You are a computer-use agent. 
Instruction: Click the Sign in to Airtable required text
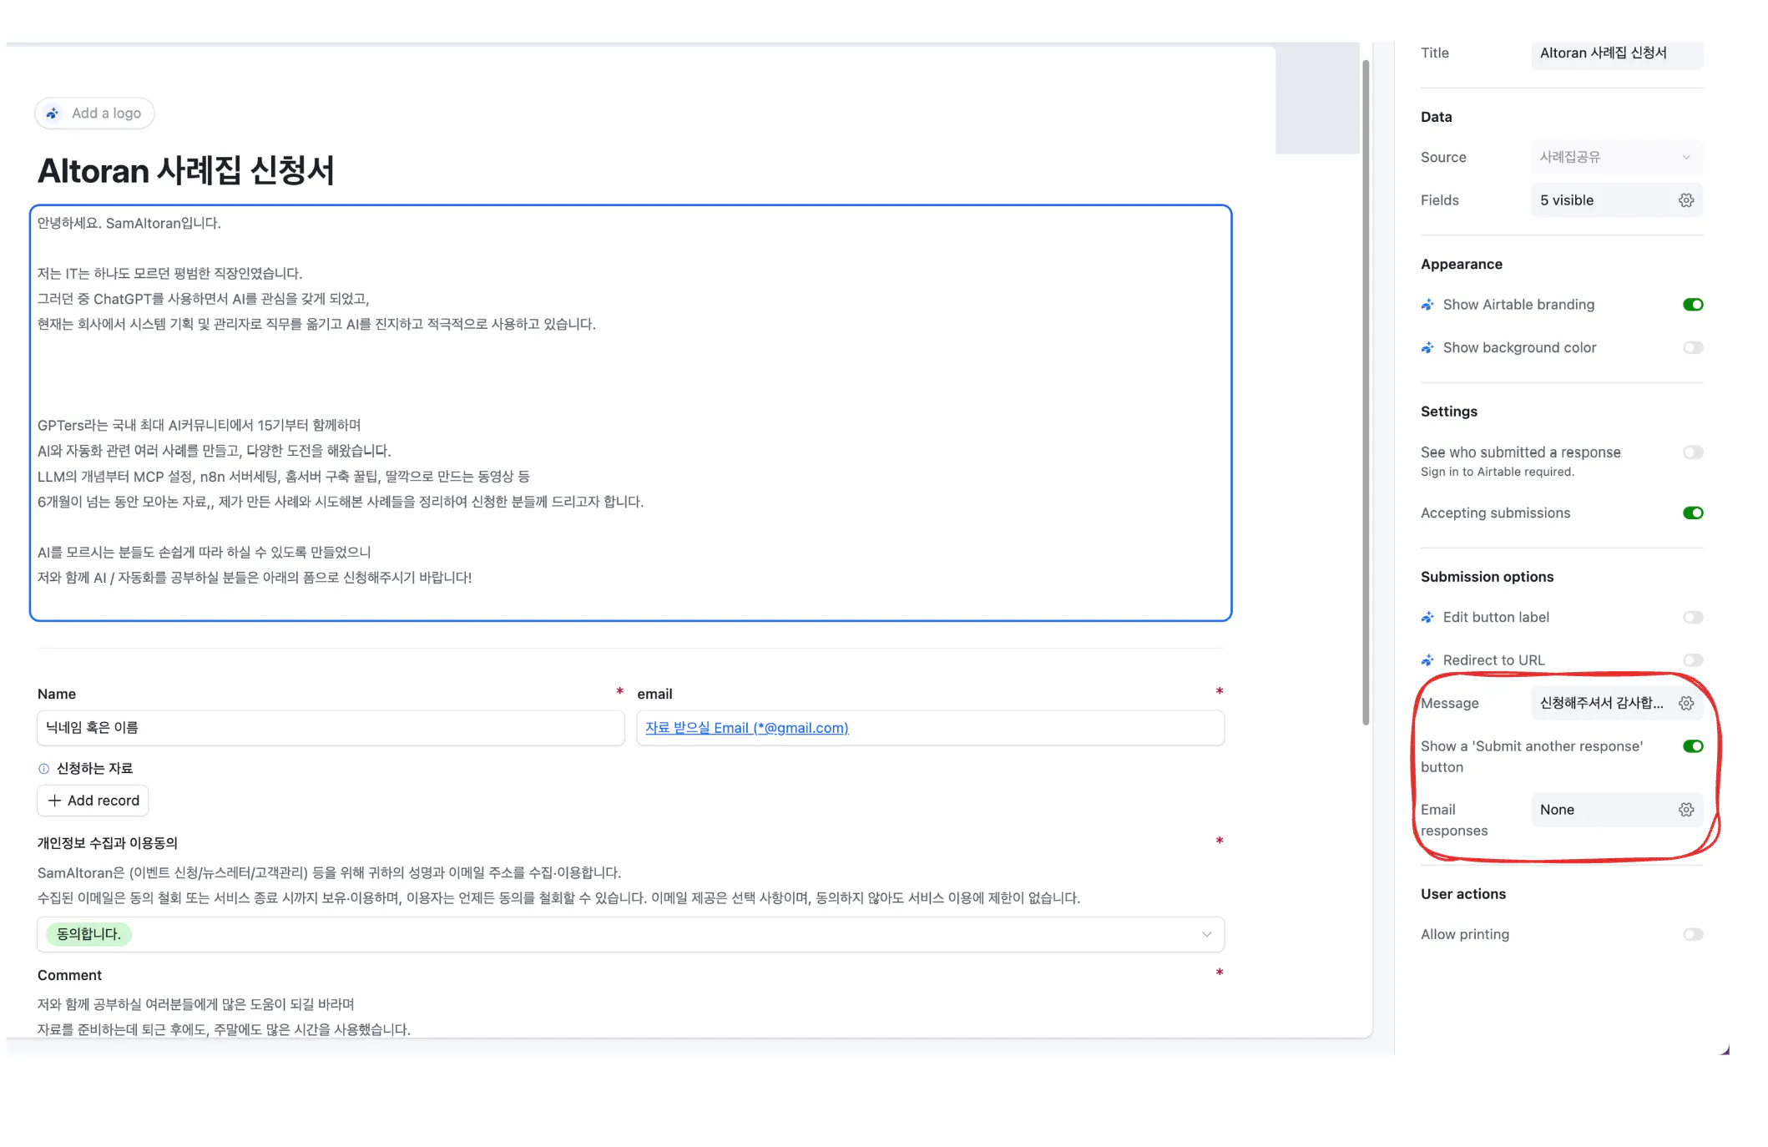tap(1498, 472)
